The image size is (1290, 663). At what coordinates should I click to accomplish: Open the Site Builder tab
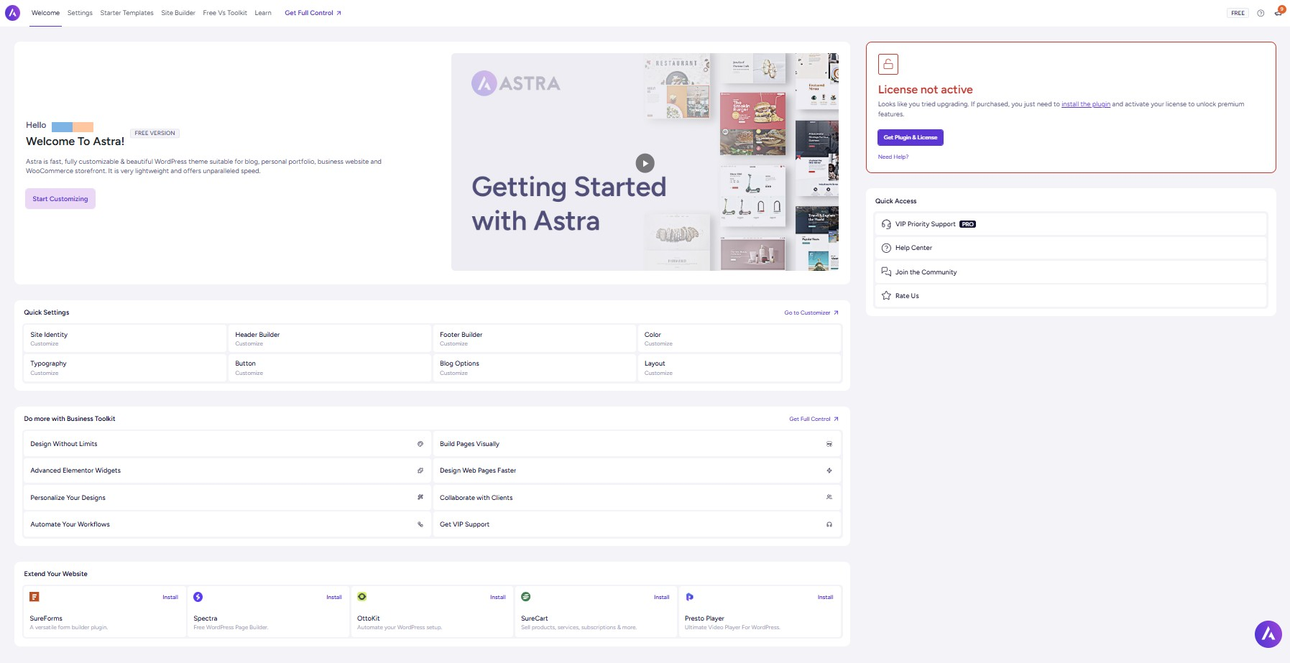coord(178,13)
